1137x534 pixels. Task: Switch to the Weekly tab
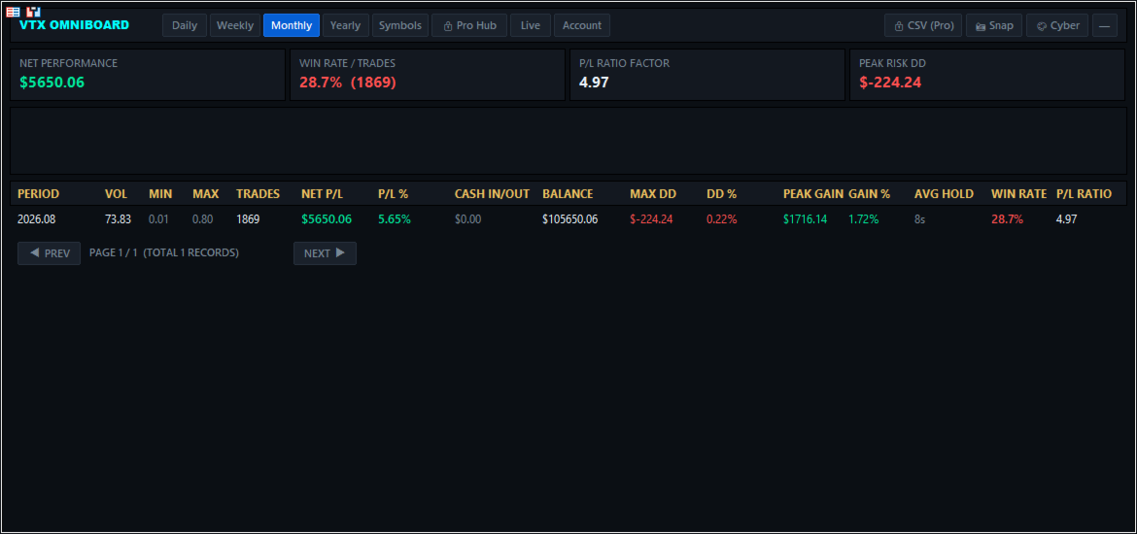pos(235,25)
